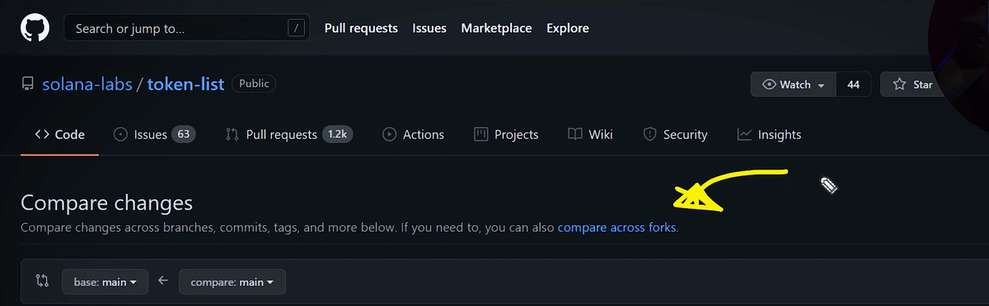The image size is (989, 306).
Task: Click the left arrow between branch selectors
Action: tap(163, 281)
